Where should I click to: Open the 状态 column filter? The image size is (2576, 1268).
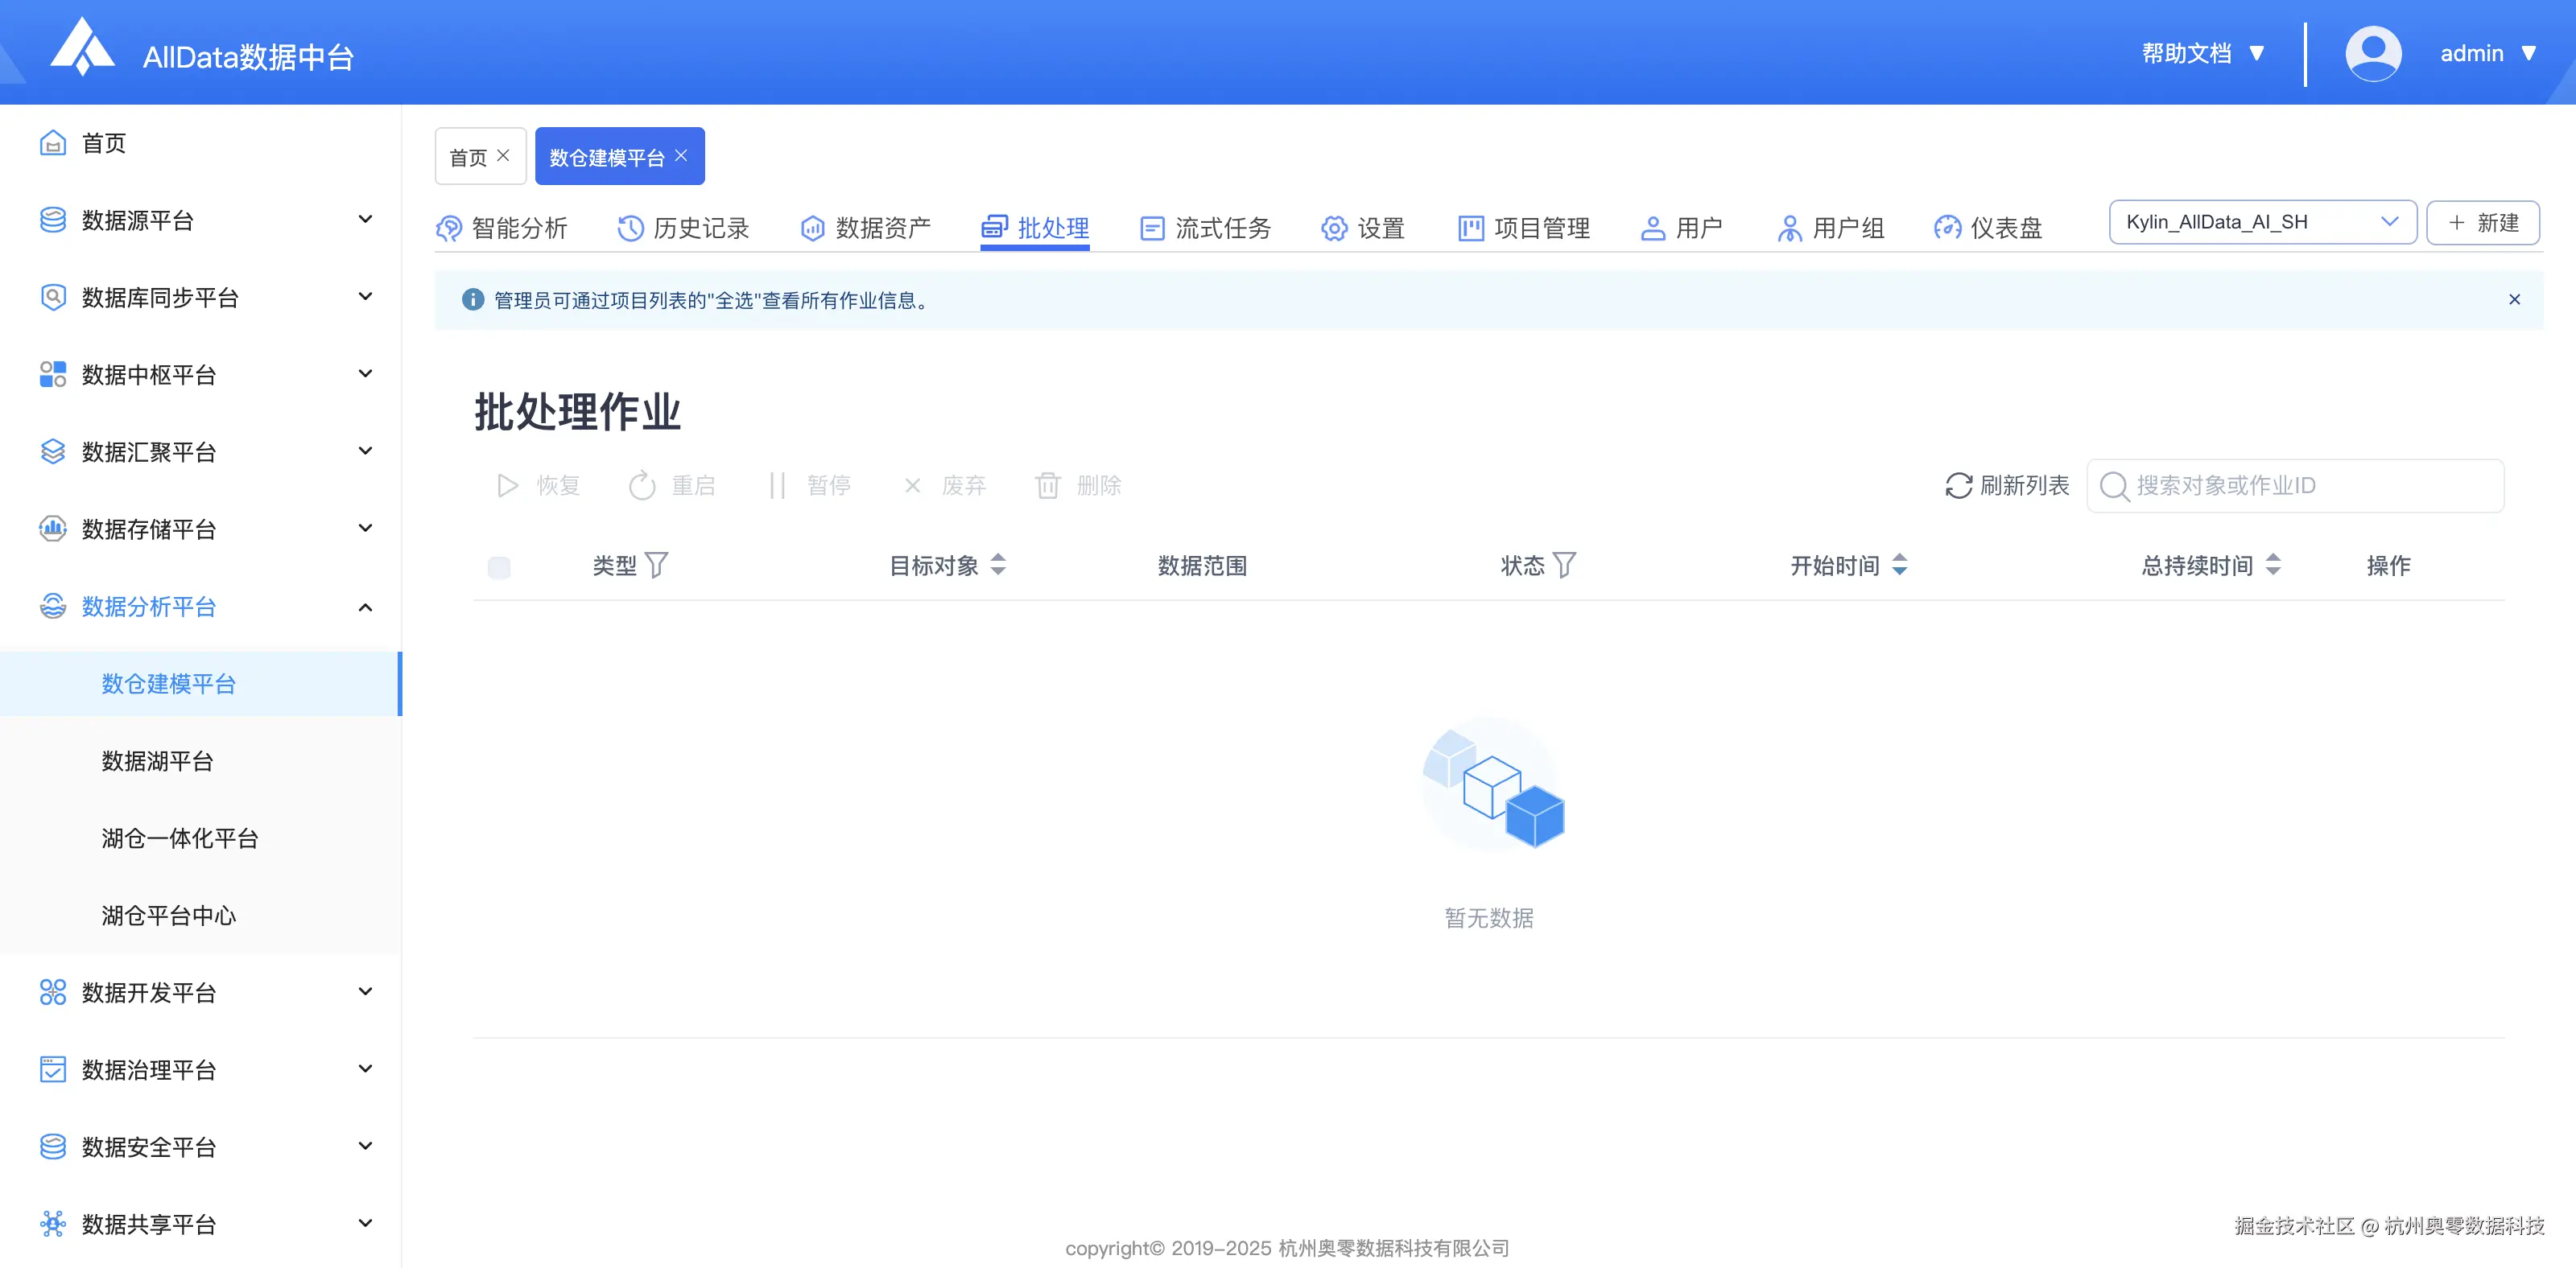[1565, 565]
